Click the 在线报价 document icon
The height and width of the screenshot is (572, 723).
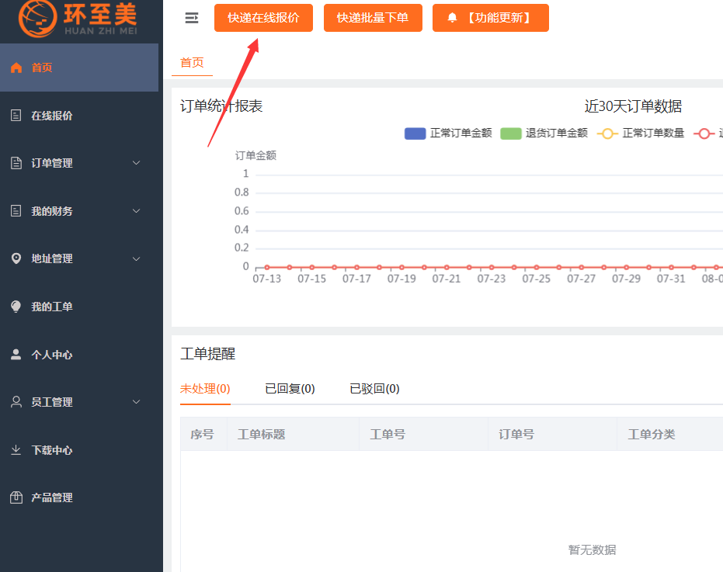[16, 116]
